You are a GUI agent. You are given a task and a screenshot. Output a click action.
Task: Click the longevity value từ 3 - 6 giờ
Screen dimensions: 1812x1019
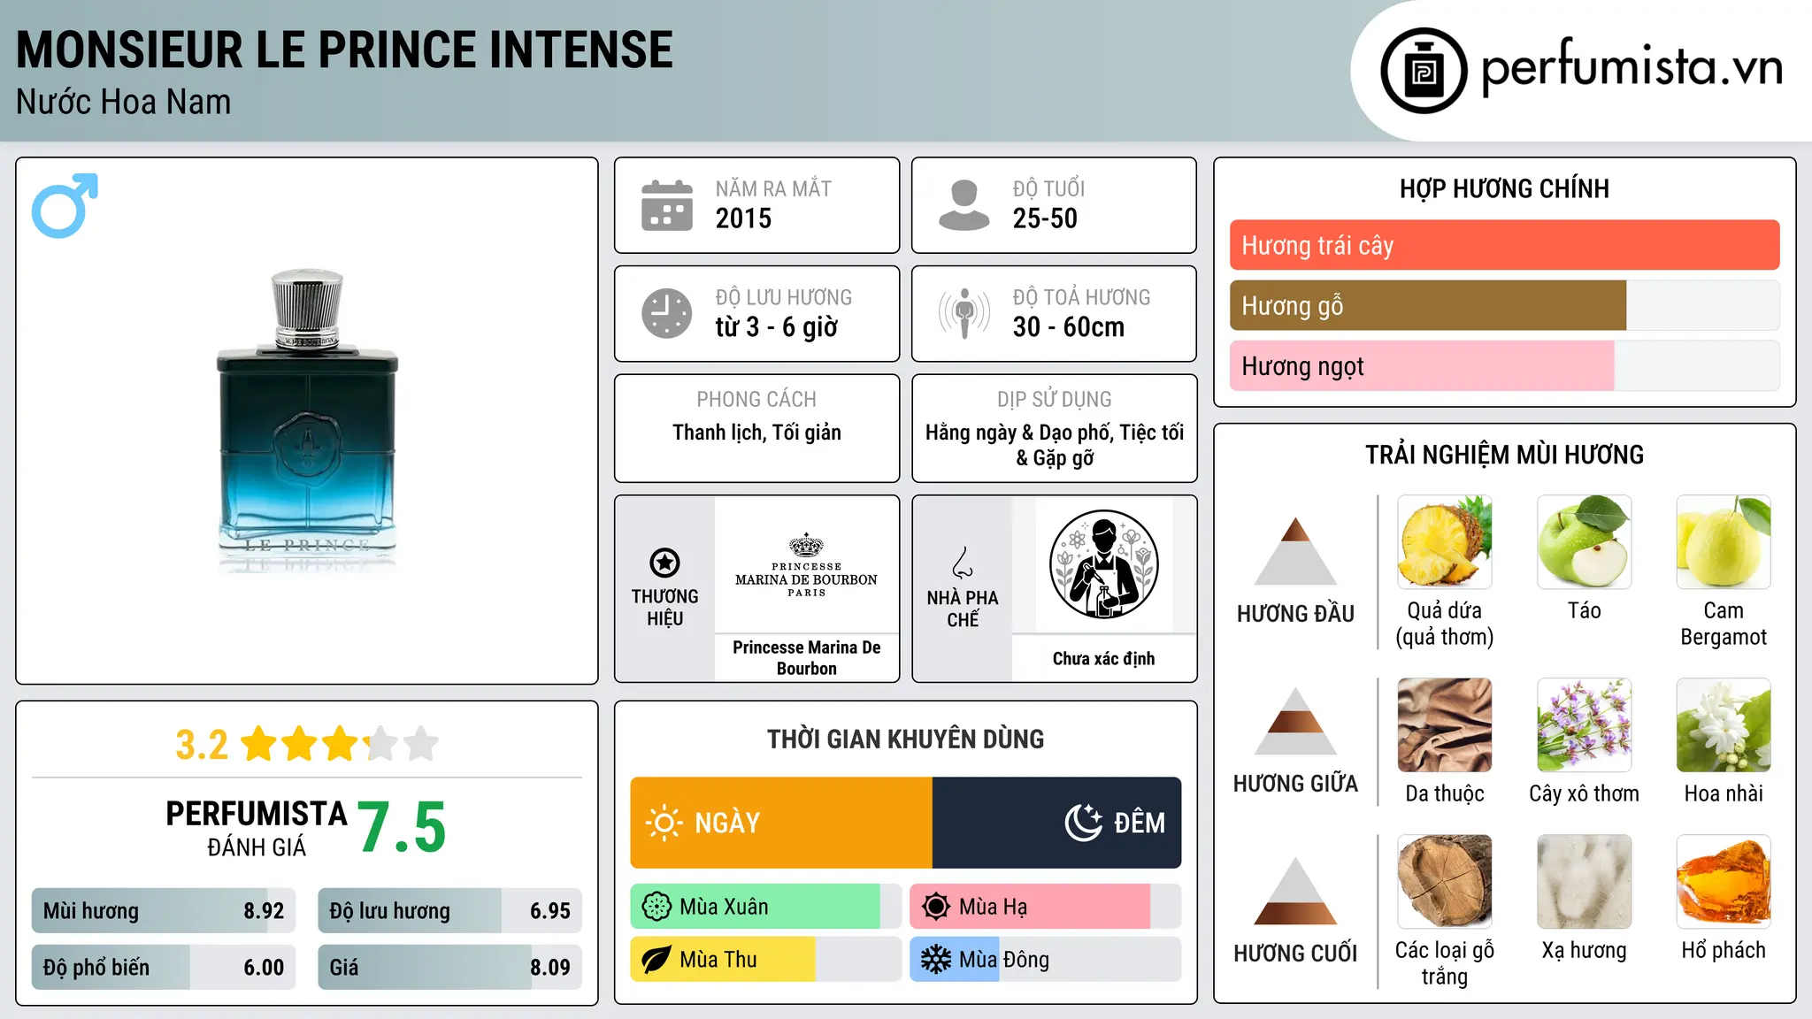(x=776, y=326)
